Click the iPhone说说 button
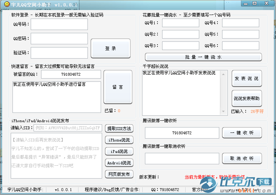Screen dimensions: 276x195 click(119, 140)
